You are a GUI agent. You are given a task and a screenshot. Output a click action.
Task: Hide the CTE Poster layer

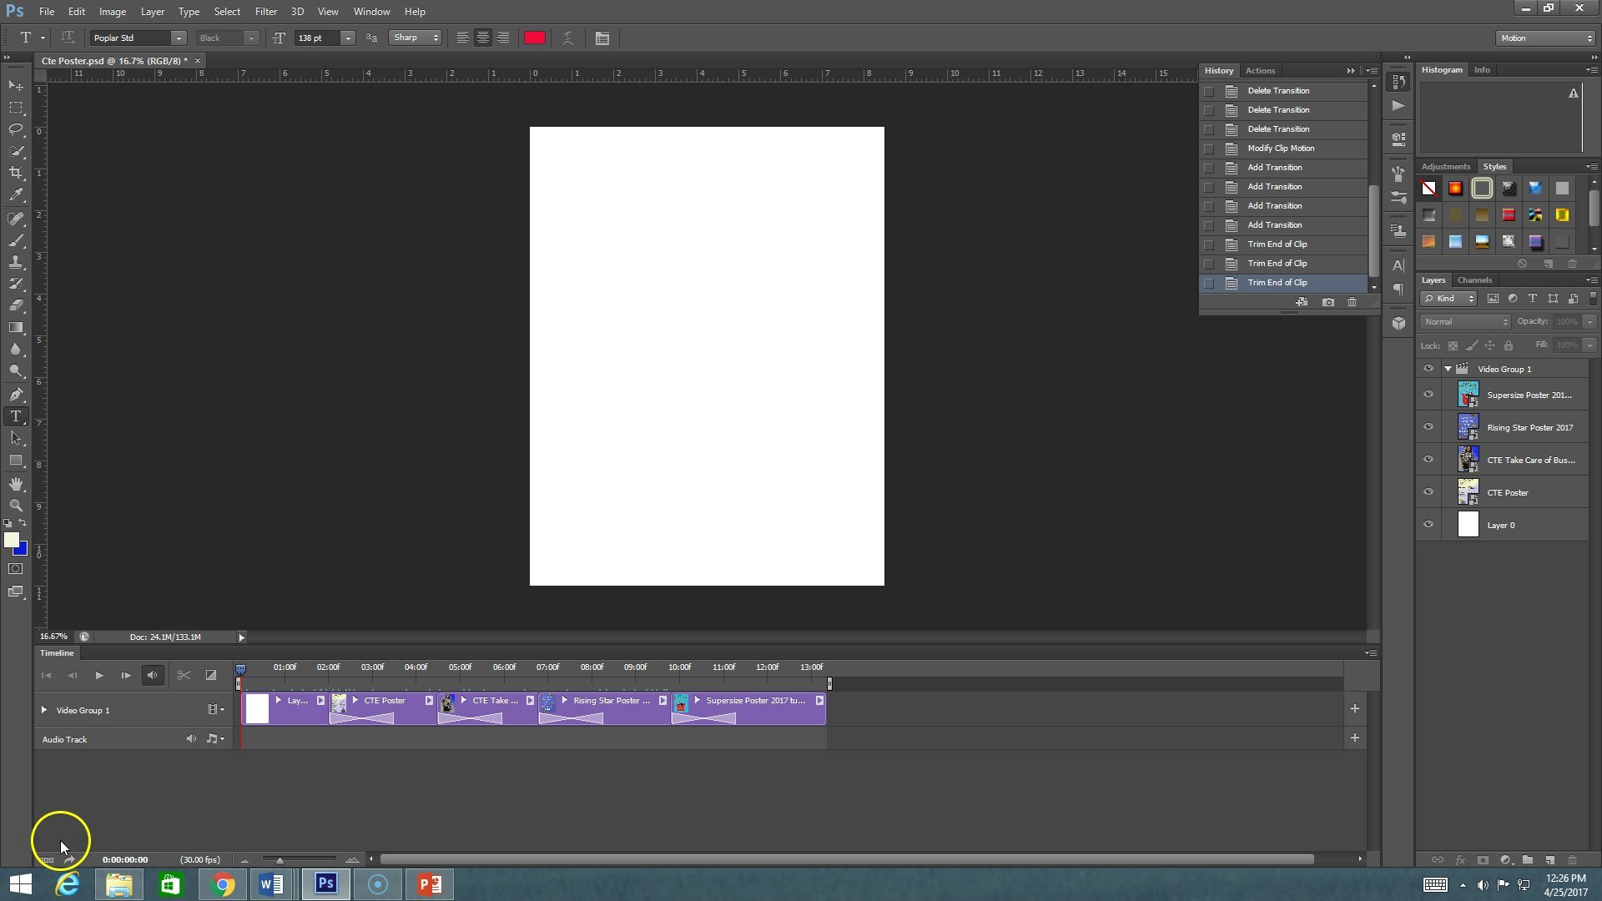point(1428,492)
